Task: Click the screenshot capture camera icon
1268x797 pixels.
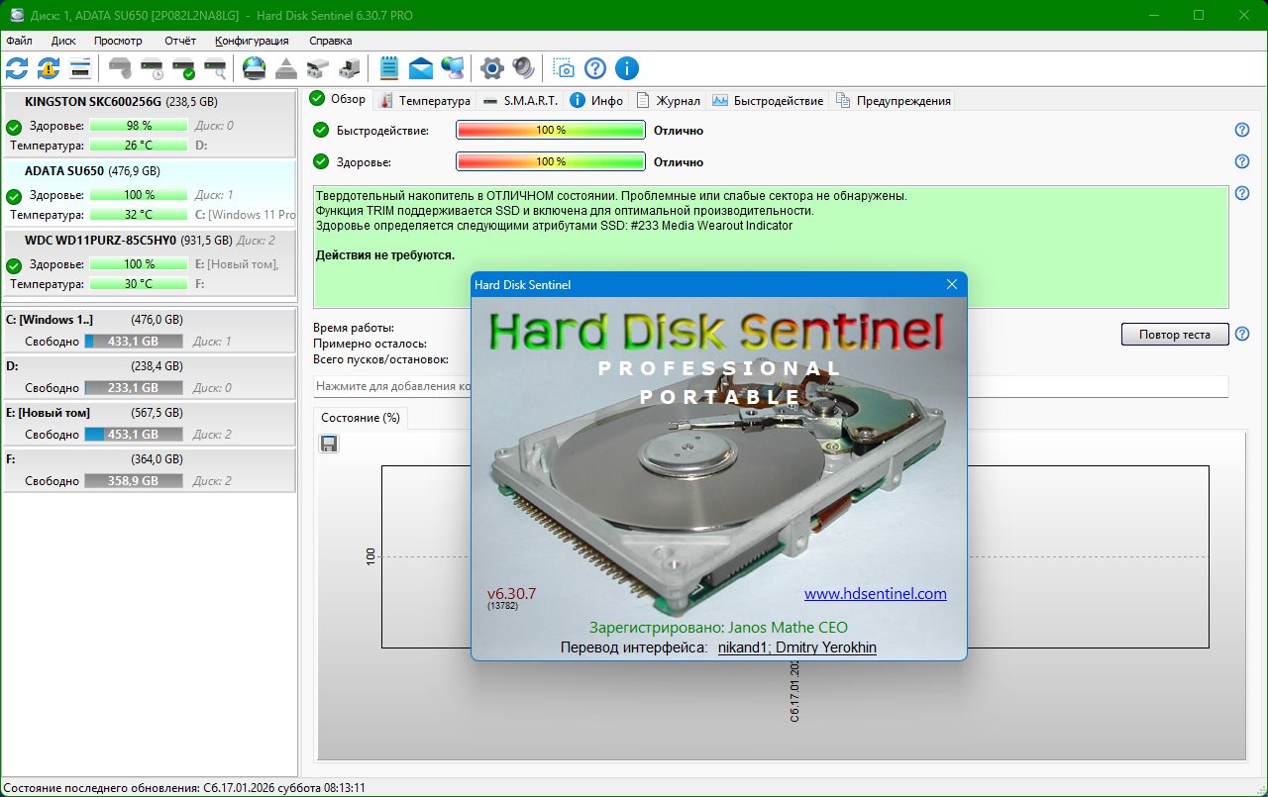Action: (564, 68)
